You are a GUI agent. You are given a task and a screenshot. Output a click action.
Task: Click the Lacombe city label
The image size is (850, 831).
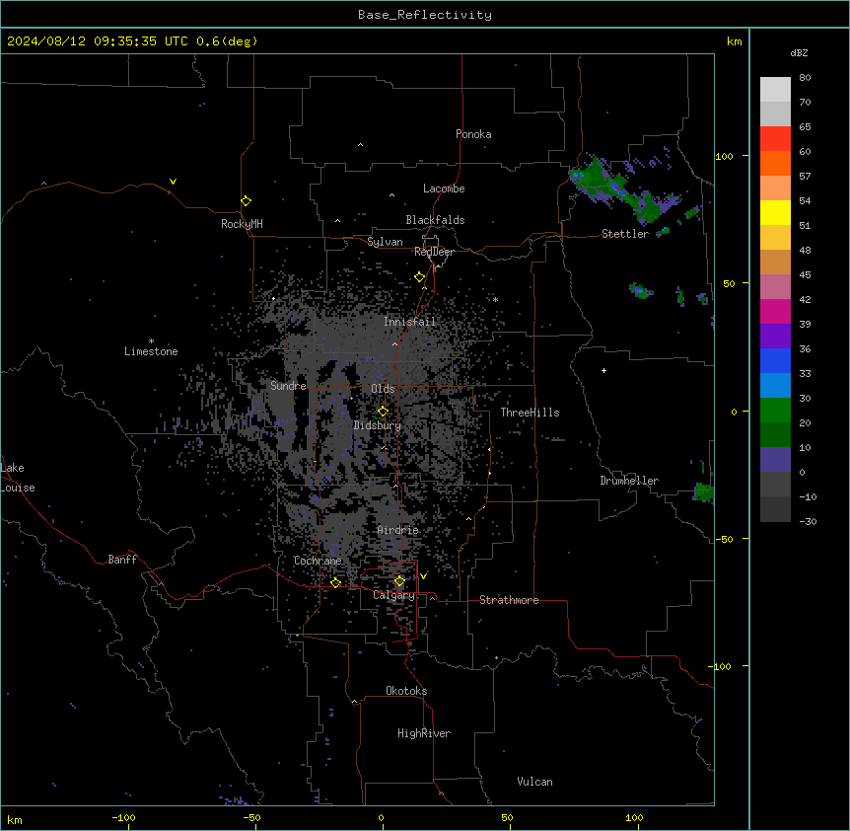(444, 189)
